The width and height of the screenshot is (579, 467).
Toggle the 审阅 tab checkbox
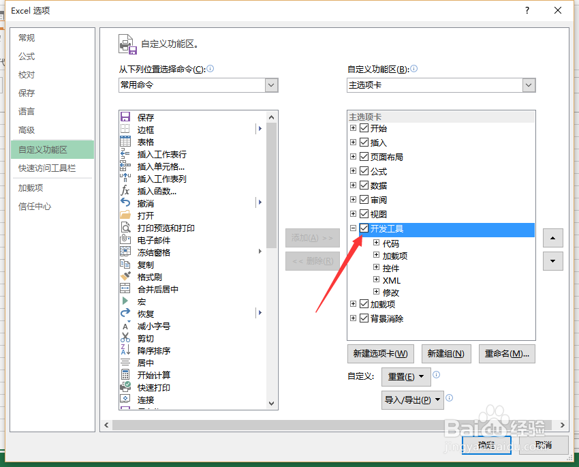pyautogui.click(x=364, y=200)
